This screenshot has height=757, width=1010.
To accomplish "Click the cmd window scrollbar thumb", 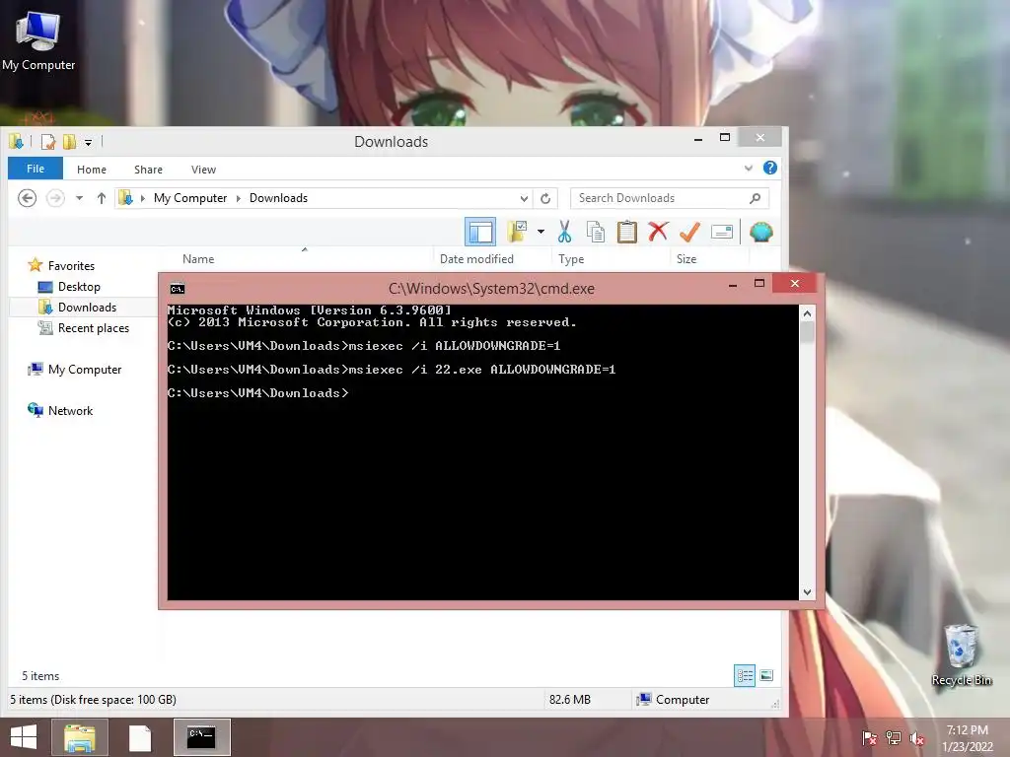I will click(807, 331).
